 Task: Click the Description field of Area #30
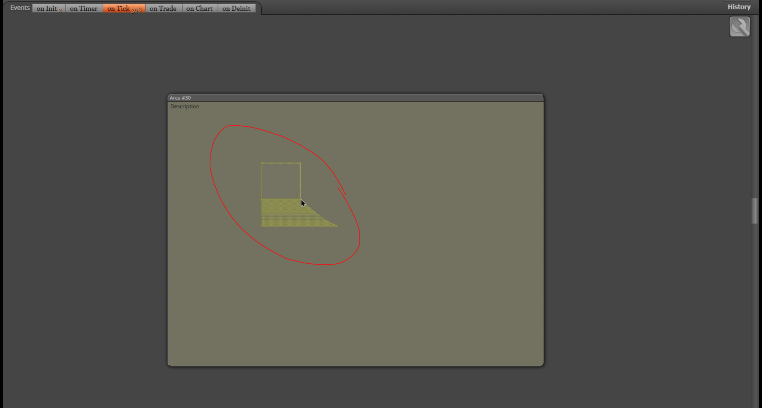[185, 106]
